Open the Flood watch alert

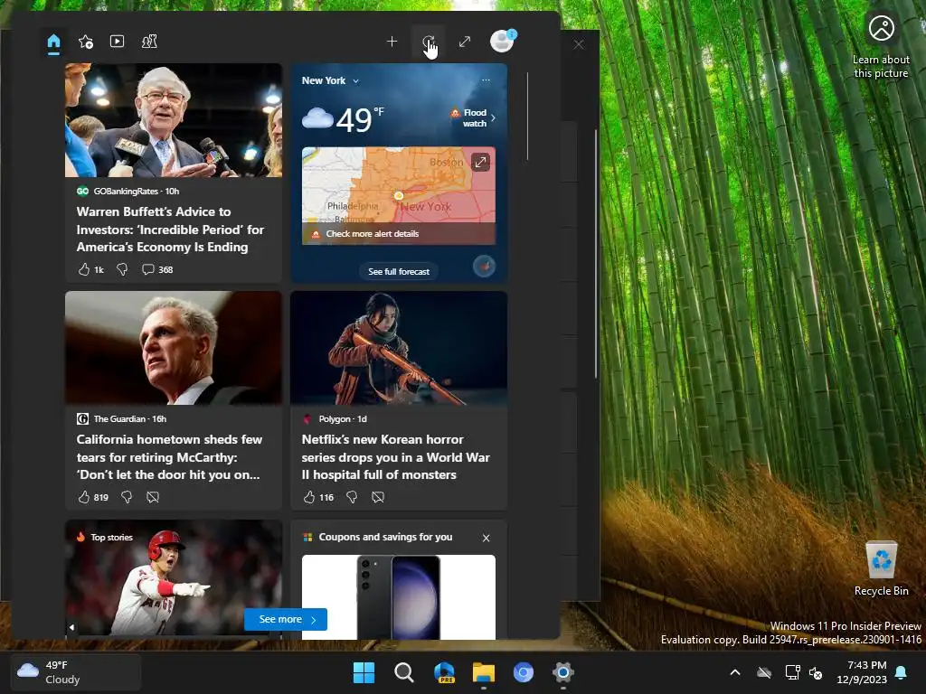pyautogui.click(x=474, y=118)
